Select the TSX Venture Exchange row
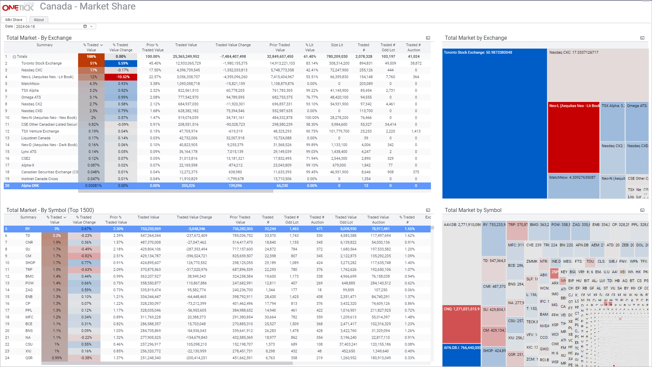 pos(217,131)
